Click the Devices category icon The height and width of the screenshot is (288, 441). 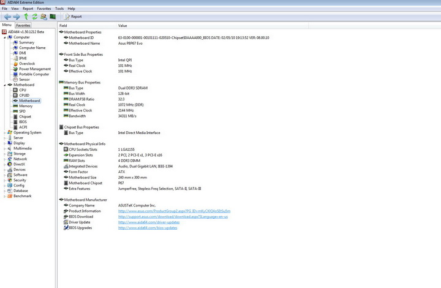[x=10, y=170]
